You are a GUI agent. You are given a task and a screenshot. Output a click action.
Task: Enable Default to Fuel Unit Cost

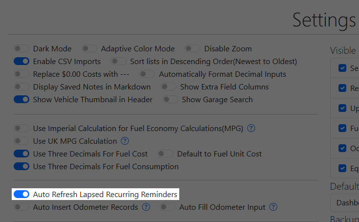166,154
